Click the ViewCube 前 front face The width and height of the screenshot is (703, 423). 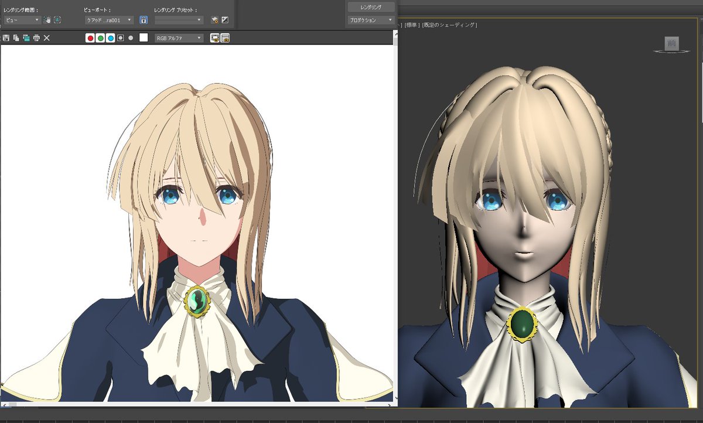[671, 43]
